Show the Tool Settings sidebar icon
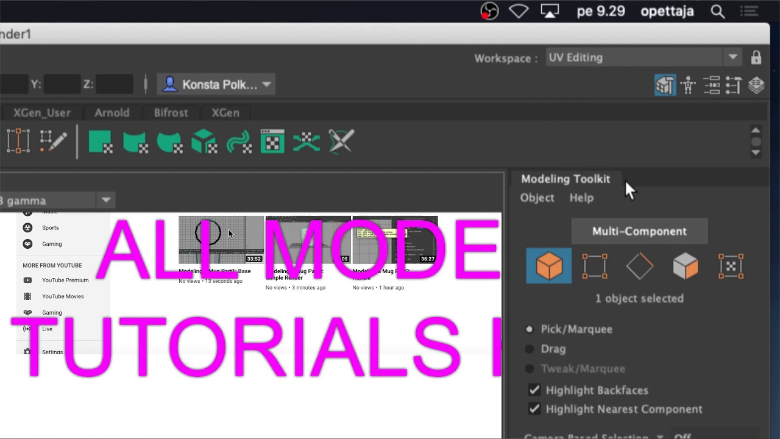The image size is (780, 439). 733,85
